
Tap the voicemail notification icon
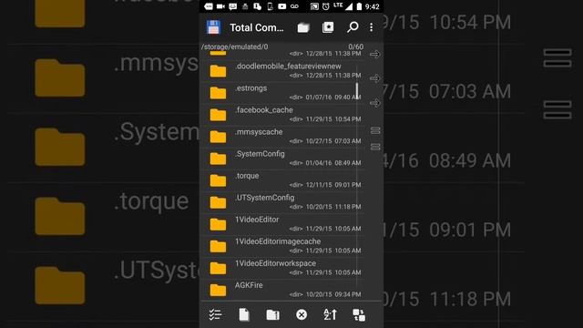(294, 6)
